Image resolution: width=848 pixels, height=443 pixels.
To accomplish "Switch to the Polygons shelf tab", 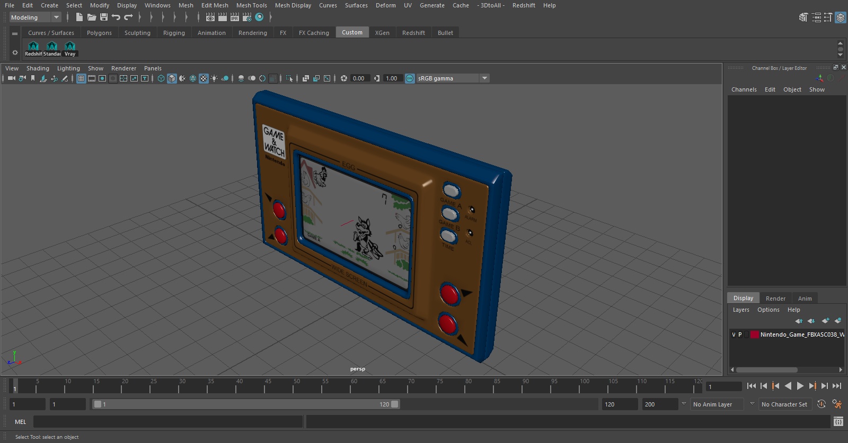I will (99, 33).
